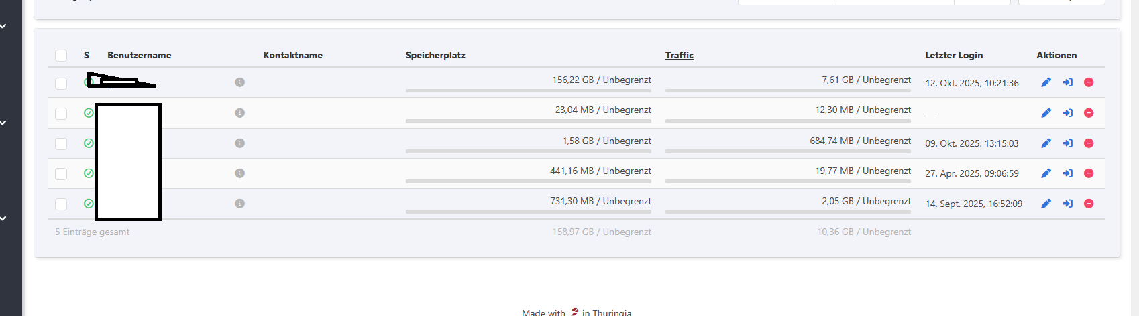Click edit pencil for the 156,22 GB user
This screenshot has width=1139, height=316.
point(1046,82)
